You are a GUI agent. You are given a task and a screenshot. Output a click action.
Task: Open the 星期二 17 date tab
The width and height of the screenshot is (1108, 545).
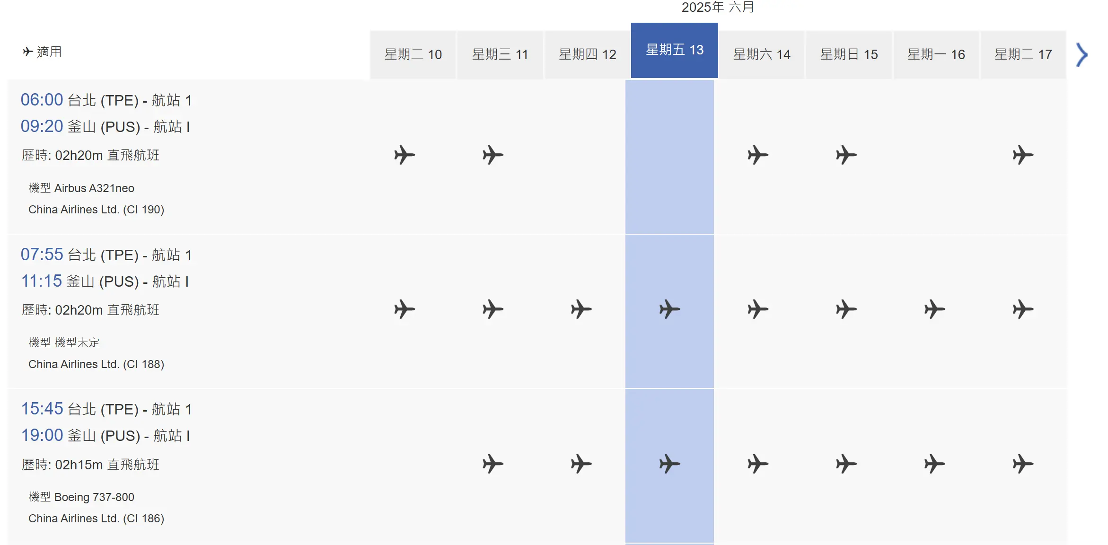[1023, 55]
